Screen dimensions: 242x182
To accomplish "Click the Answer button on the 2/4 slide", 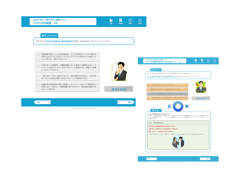I will click(x=201, y=98).
